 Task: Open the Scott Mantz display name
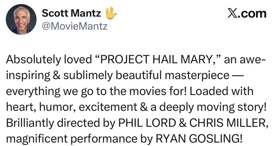tap(71, 13)
